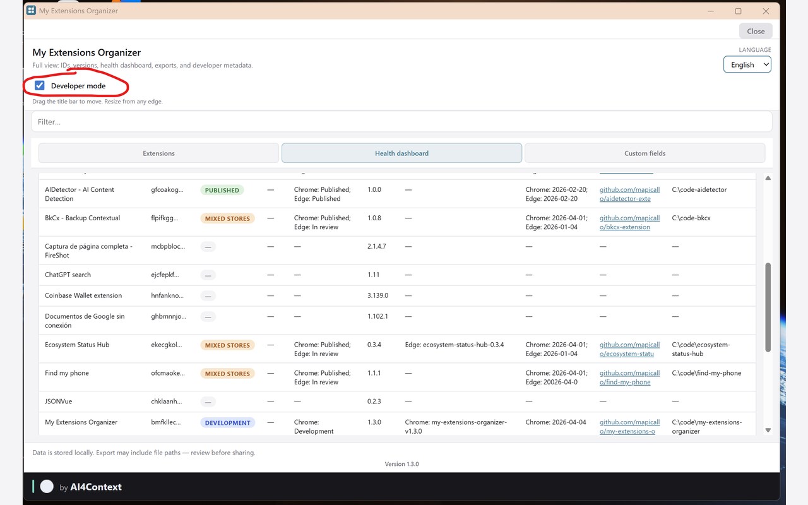Click the path 'C:\code\find-my-phone'
808x505 pixels.
[x=706, y=373]
